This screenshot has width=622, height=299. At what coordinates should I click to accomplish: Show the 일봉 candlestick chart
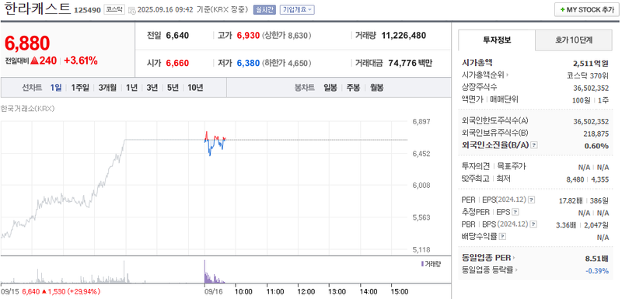point(330,88)
